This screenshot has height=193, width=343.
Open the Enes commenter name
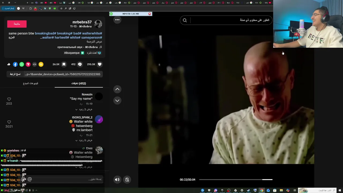click(x=89, y=148)
